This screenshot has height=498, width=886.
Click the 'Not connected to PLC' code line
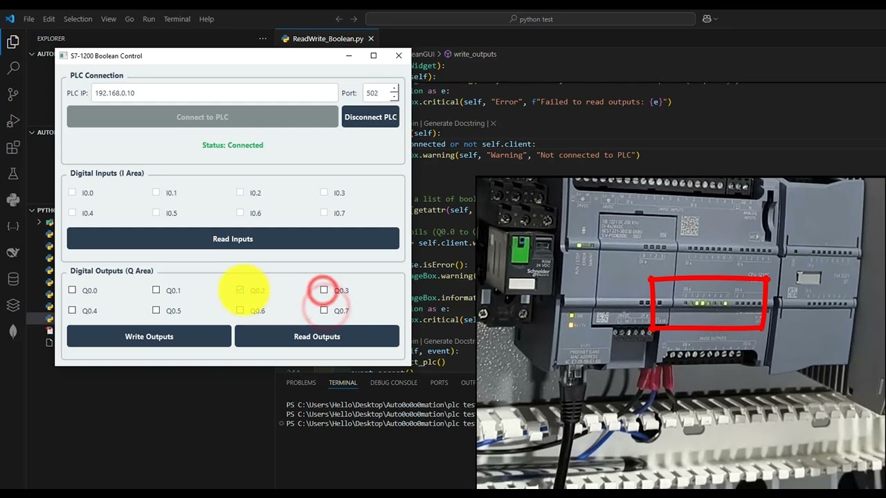click(x=525, y=155)
